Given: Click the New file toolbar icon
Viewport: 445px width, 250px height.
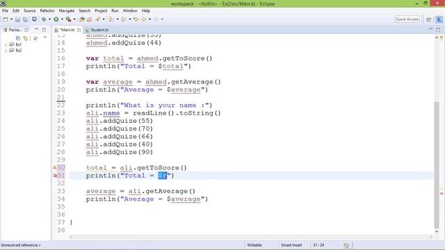Looking at the screenshot, I should tap(6, 19).
